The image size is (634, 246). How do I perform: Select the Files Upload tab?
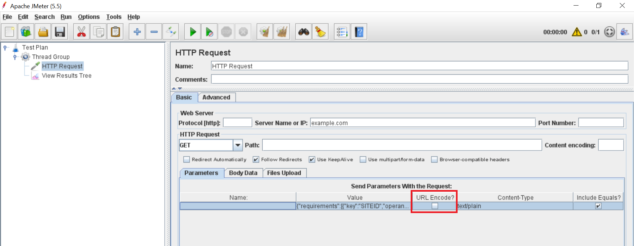point(284,173)
